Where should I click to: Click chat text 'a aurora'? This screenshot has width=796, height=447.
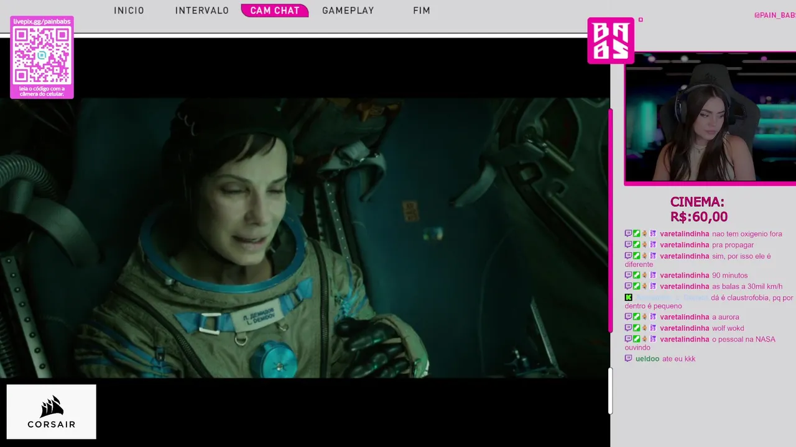click(x=725, y=317)
